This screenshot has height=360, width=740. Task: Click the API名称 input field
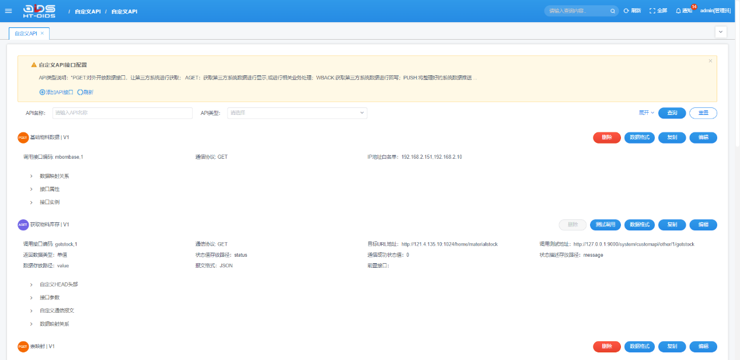123,113
